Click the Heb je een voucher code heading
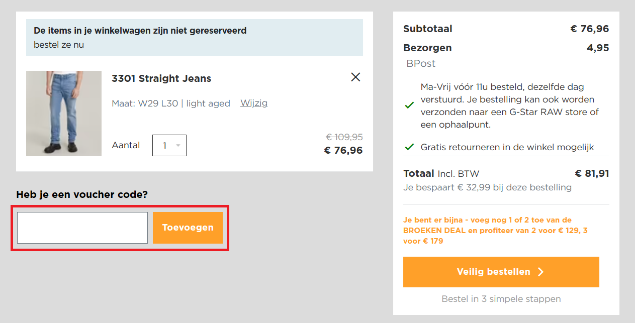The width and height of the screenshot is (635, 323). pos(82,194)
